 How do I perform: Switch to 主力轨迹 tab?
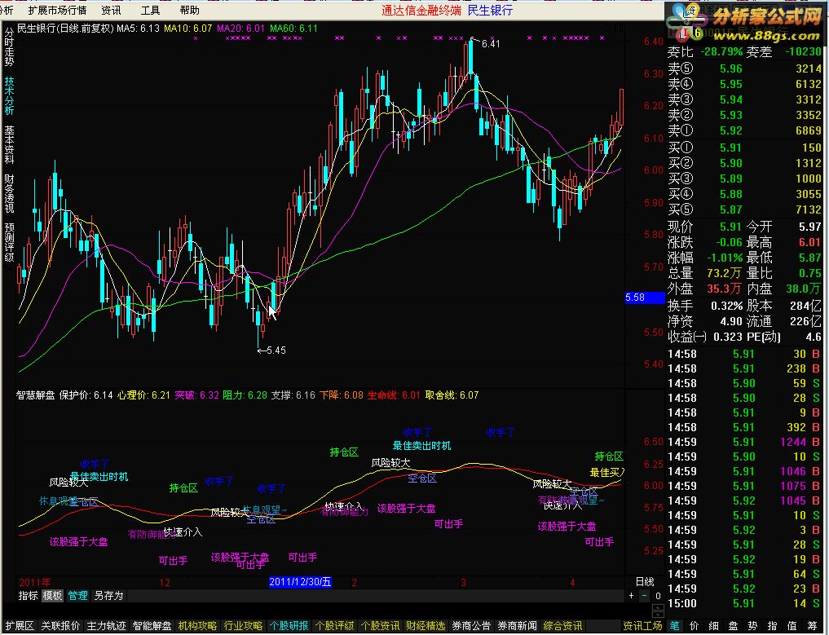pos(106,626)
